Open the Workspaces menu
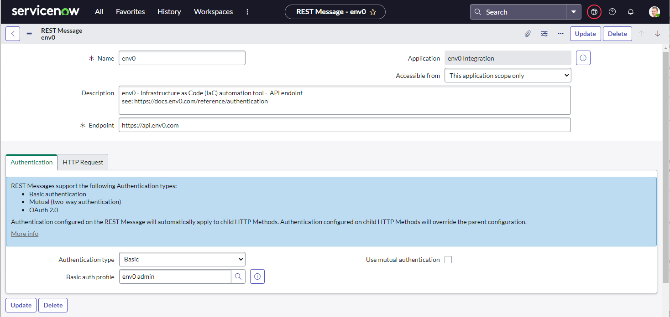 [213, 12]
